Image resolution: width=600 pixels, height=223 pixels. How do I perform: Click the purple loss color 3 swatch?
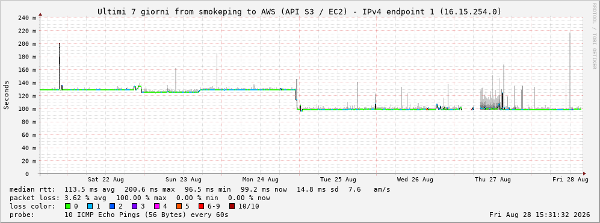click(x=134, y=207)
